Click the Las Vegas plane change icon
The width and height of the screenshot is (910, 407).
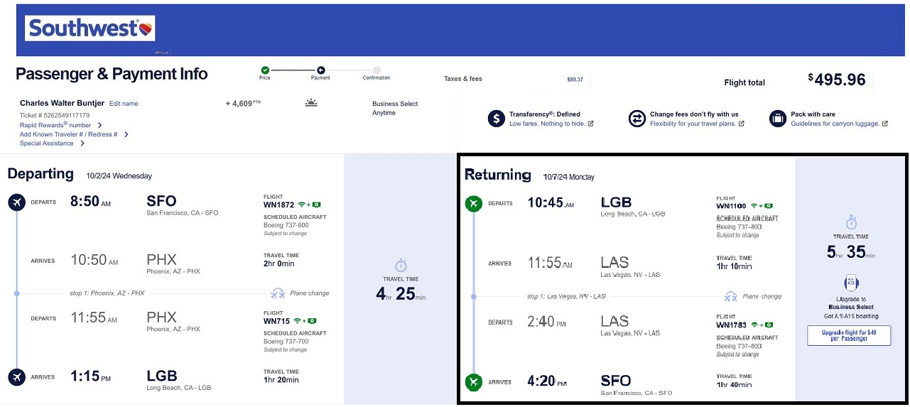tap(730, 296)
